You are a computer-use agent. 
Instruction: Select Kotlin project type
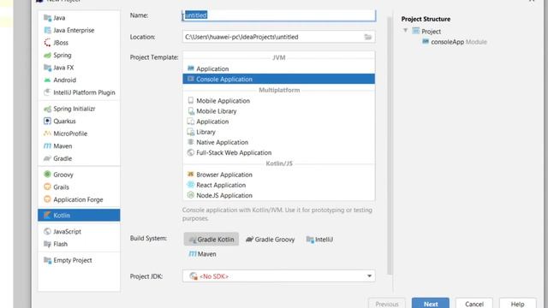(x=79, y=215)
